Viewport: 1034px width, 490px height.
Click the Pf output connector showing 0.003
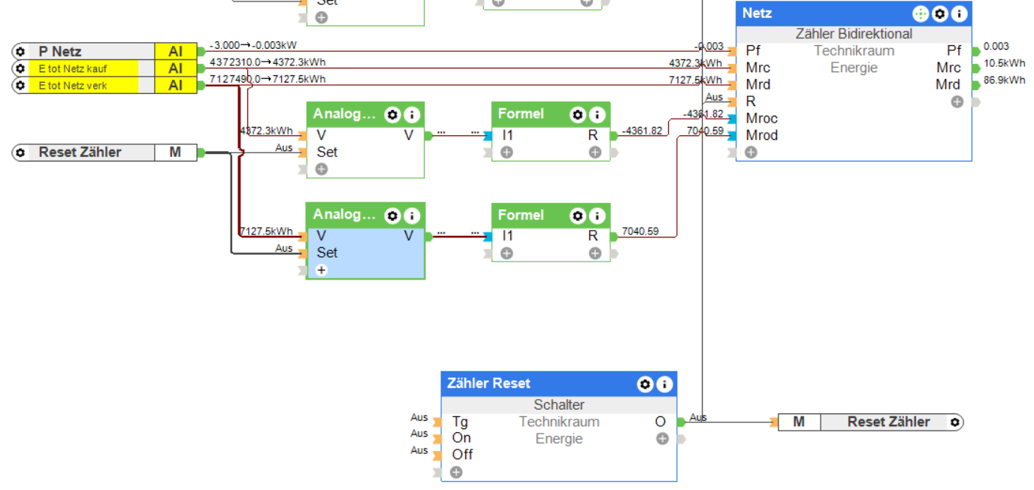click(x=976, y=51)
